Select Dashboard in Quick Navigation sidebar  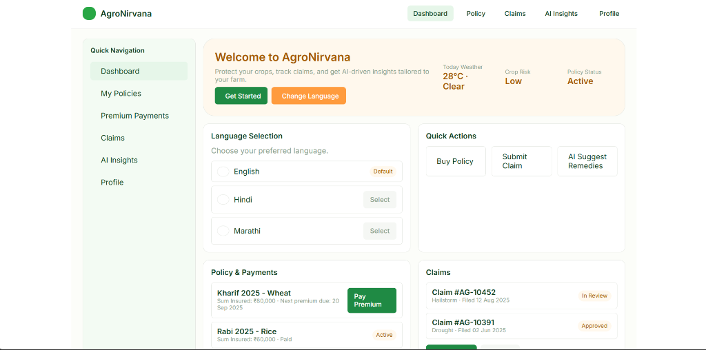pyautogui.click(x=139, y=71)
